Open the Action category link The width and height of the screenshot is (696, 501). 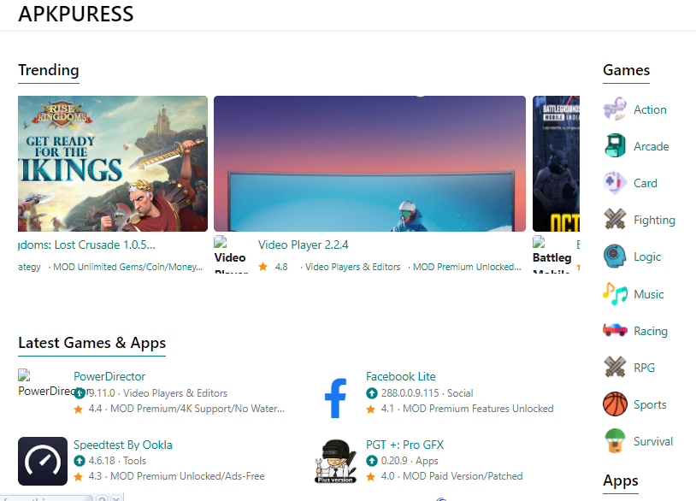(x=650, y=109)
